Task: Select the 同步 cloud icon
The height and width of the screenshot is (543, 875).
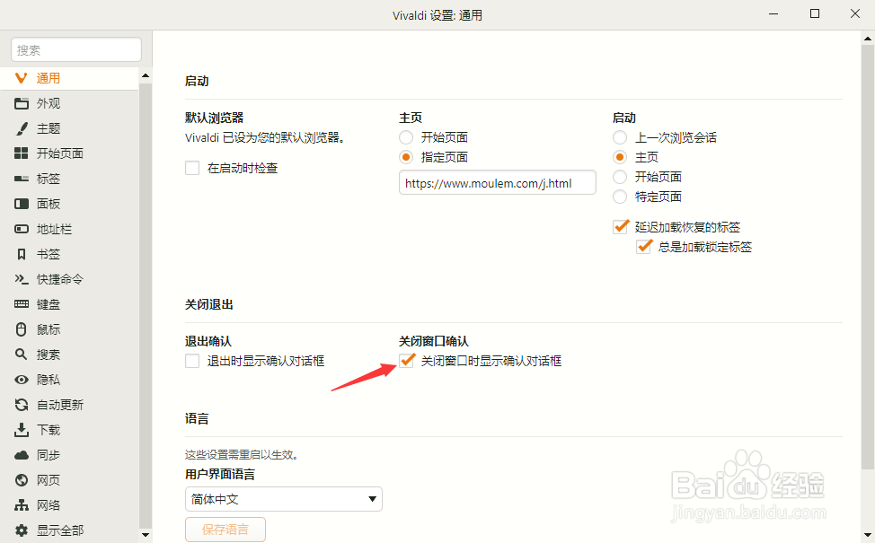Action: coord(22,455)
